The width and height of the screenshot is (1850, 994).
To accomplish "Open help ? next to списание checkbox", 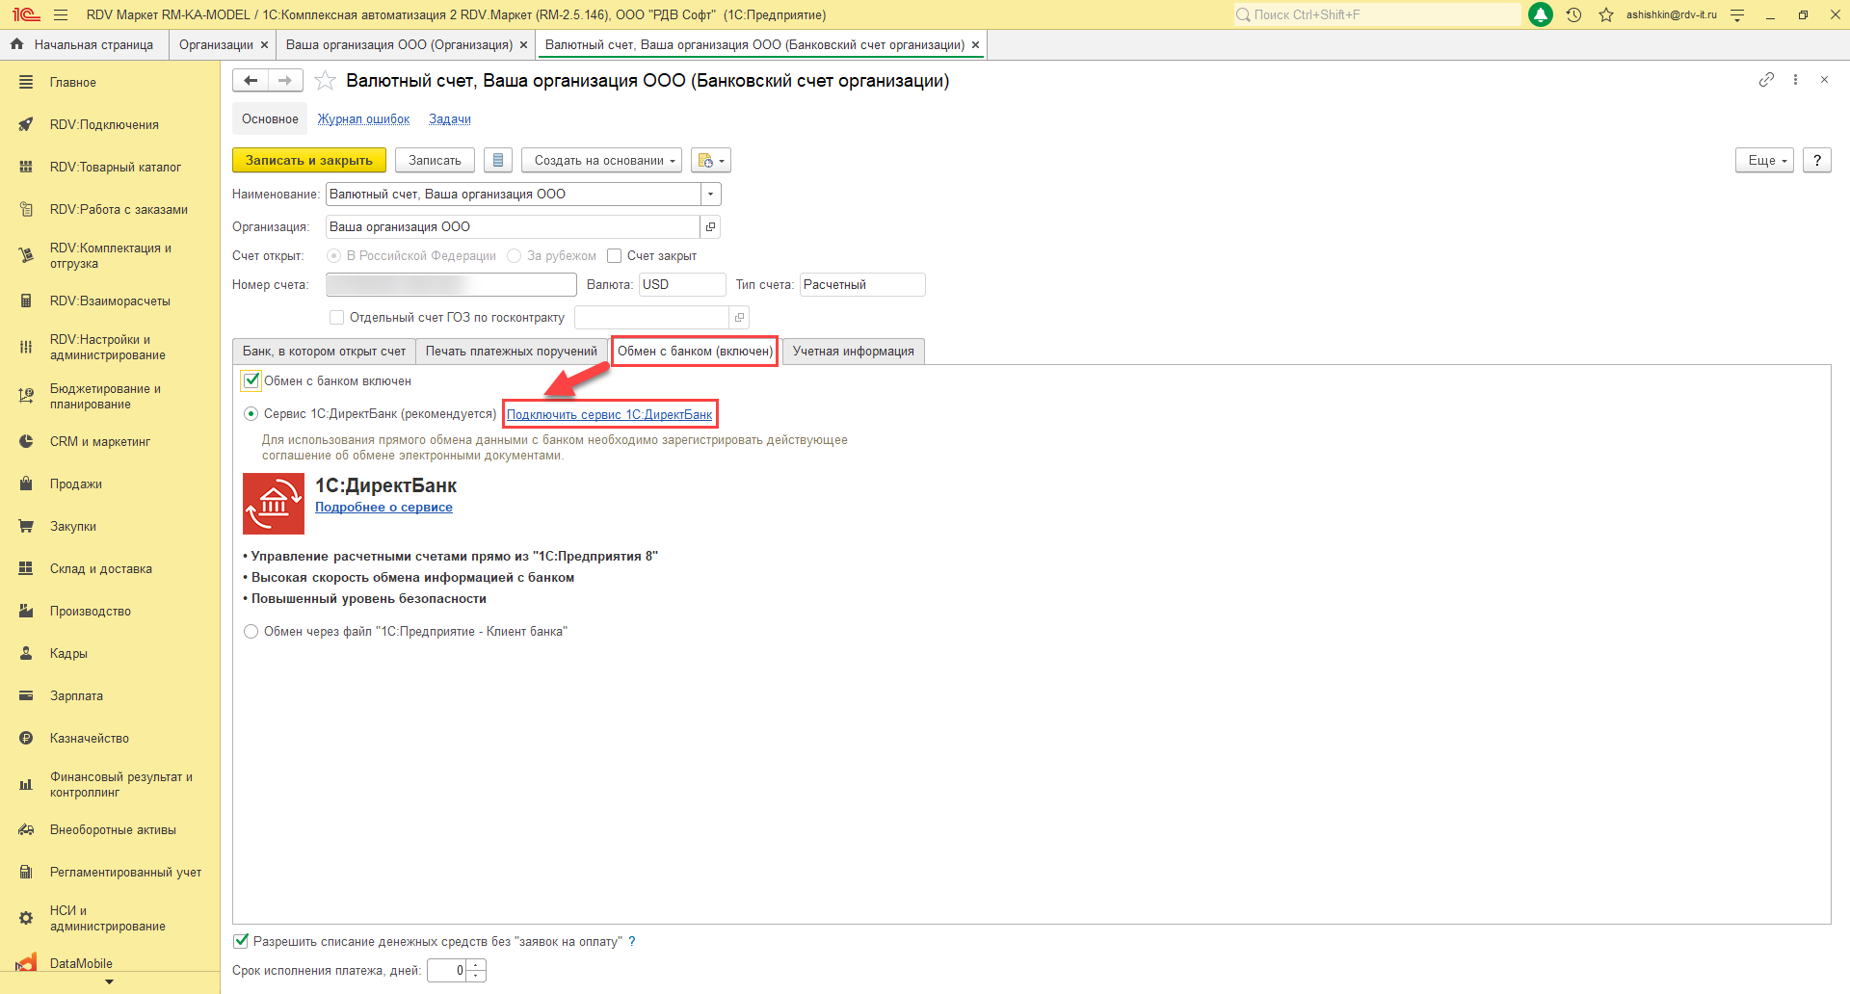I will (632, 942).
